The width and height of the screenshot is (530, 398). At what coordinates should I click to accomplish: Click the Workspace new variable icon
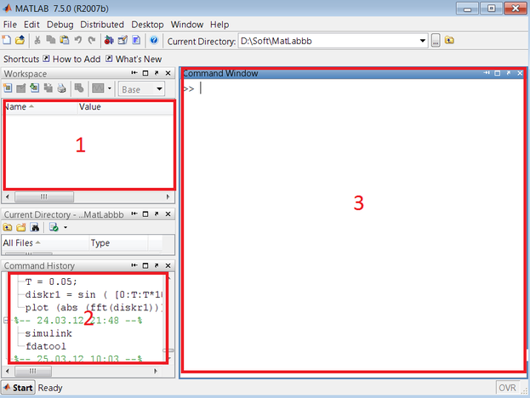[8, 88]
